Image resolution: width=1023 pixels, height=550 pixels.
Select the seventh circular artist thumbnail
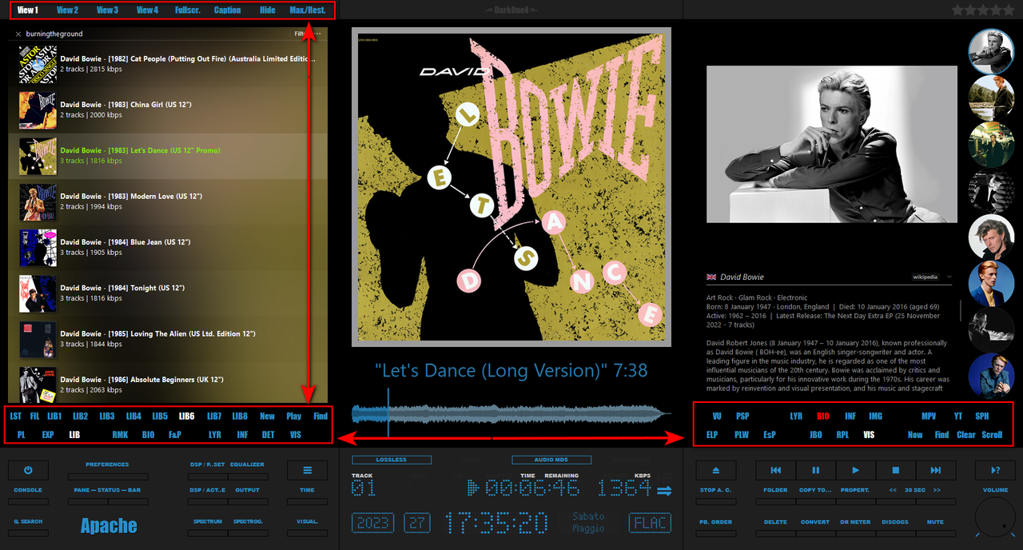[991, 329]
